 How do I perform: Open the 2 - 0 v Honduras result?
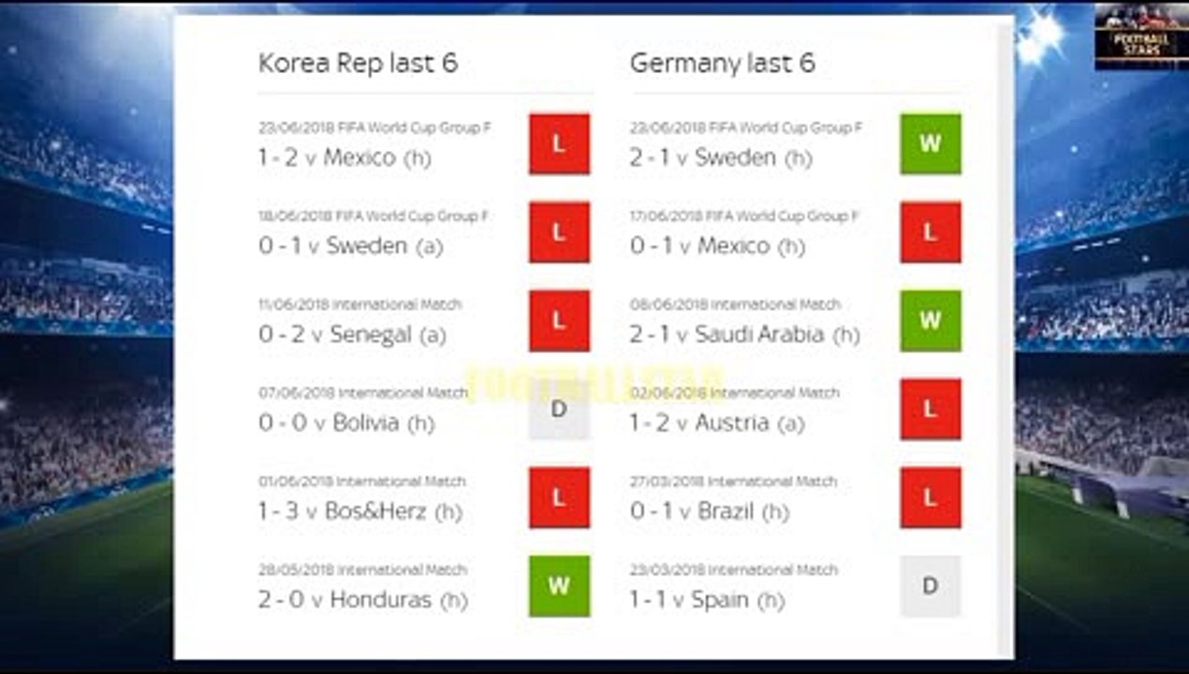point(362,600)
